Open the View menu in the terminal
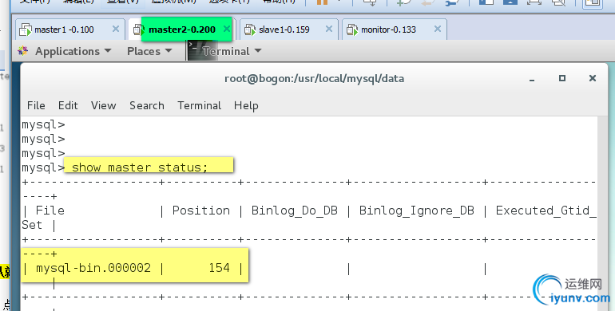Viewport: 615px width, 311px height. coord(104,105)
